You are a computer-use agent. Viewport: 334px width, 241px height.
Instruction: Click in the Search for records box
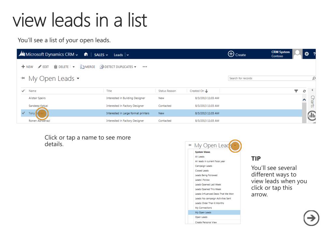coord(270,78)
